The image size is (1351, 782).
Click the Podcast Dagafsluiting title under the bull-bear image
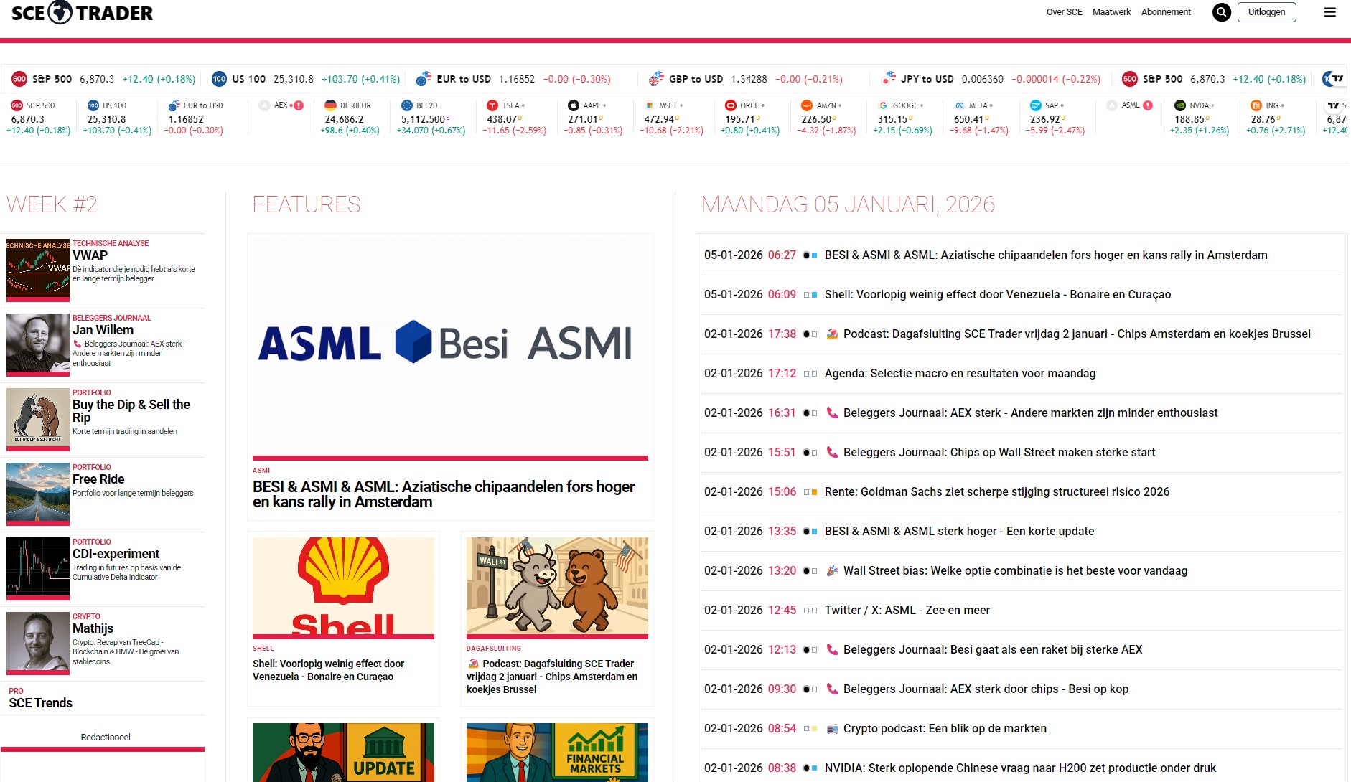tap(553, 677)
